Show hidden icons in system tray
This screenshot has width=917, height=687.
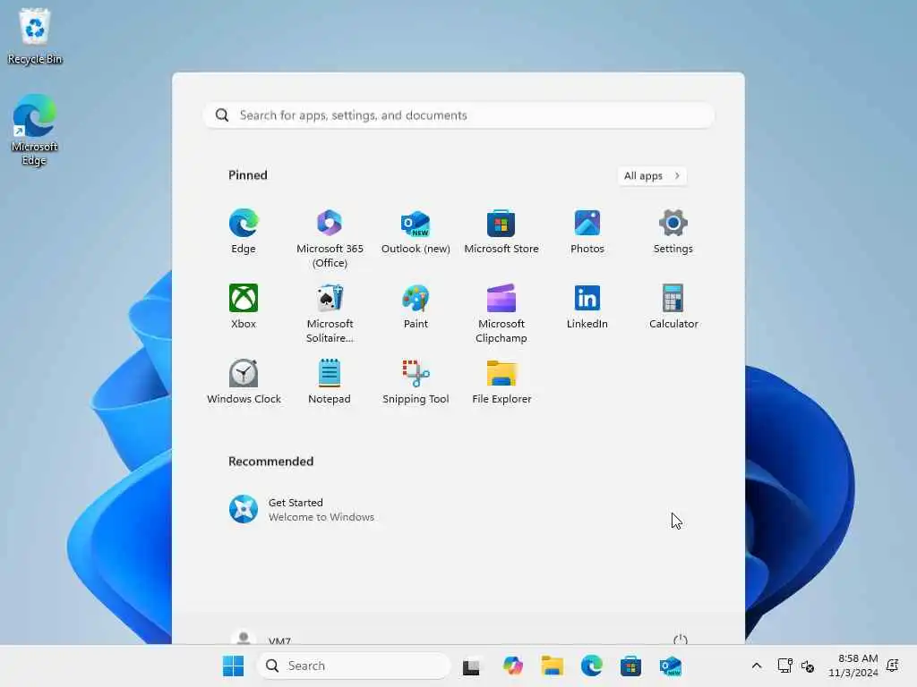click(x=756, y=666)
